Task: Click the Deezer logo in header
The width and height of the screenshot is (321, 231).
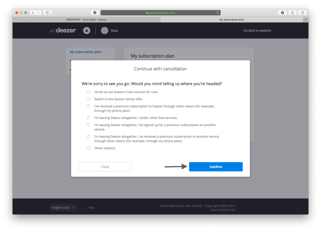Action: coord(63,30)
